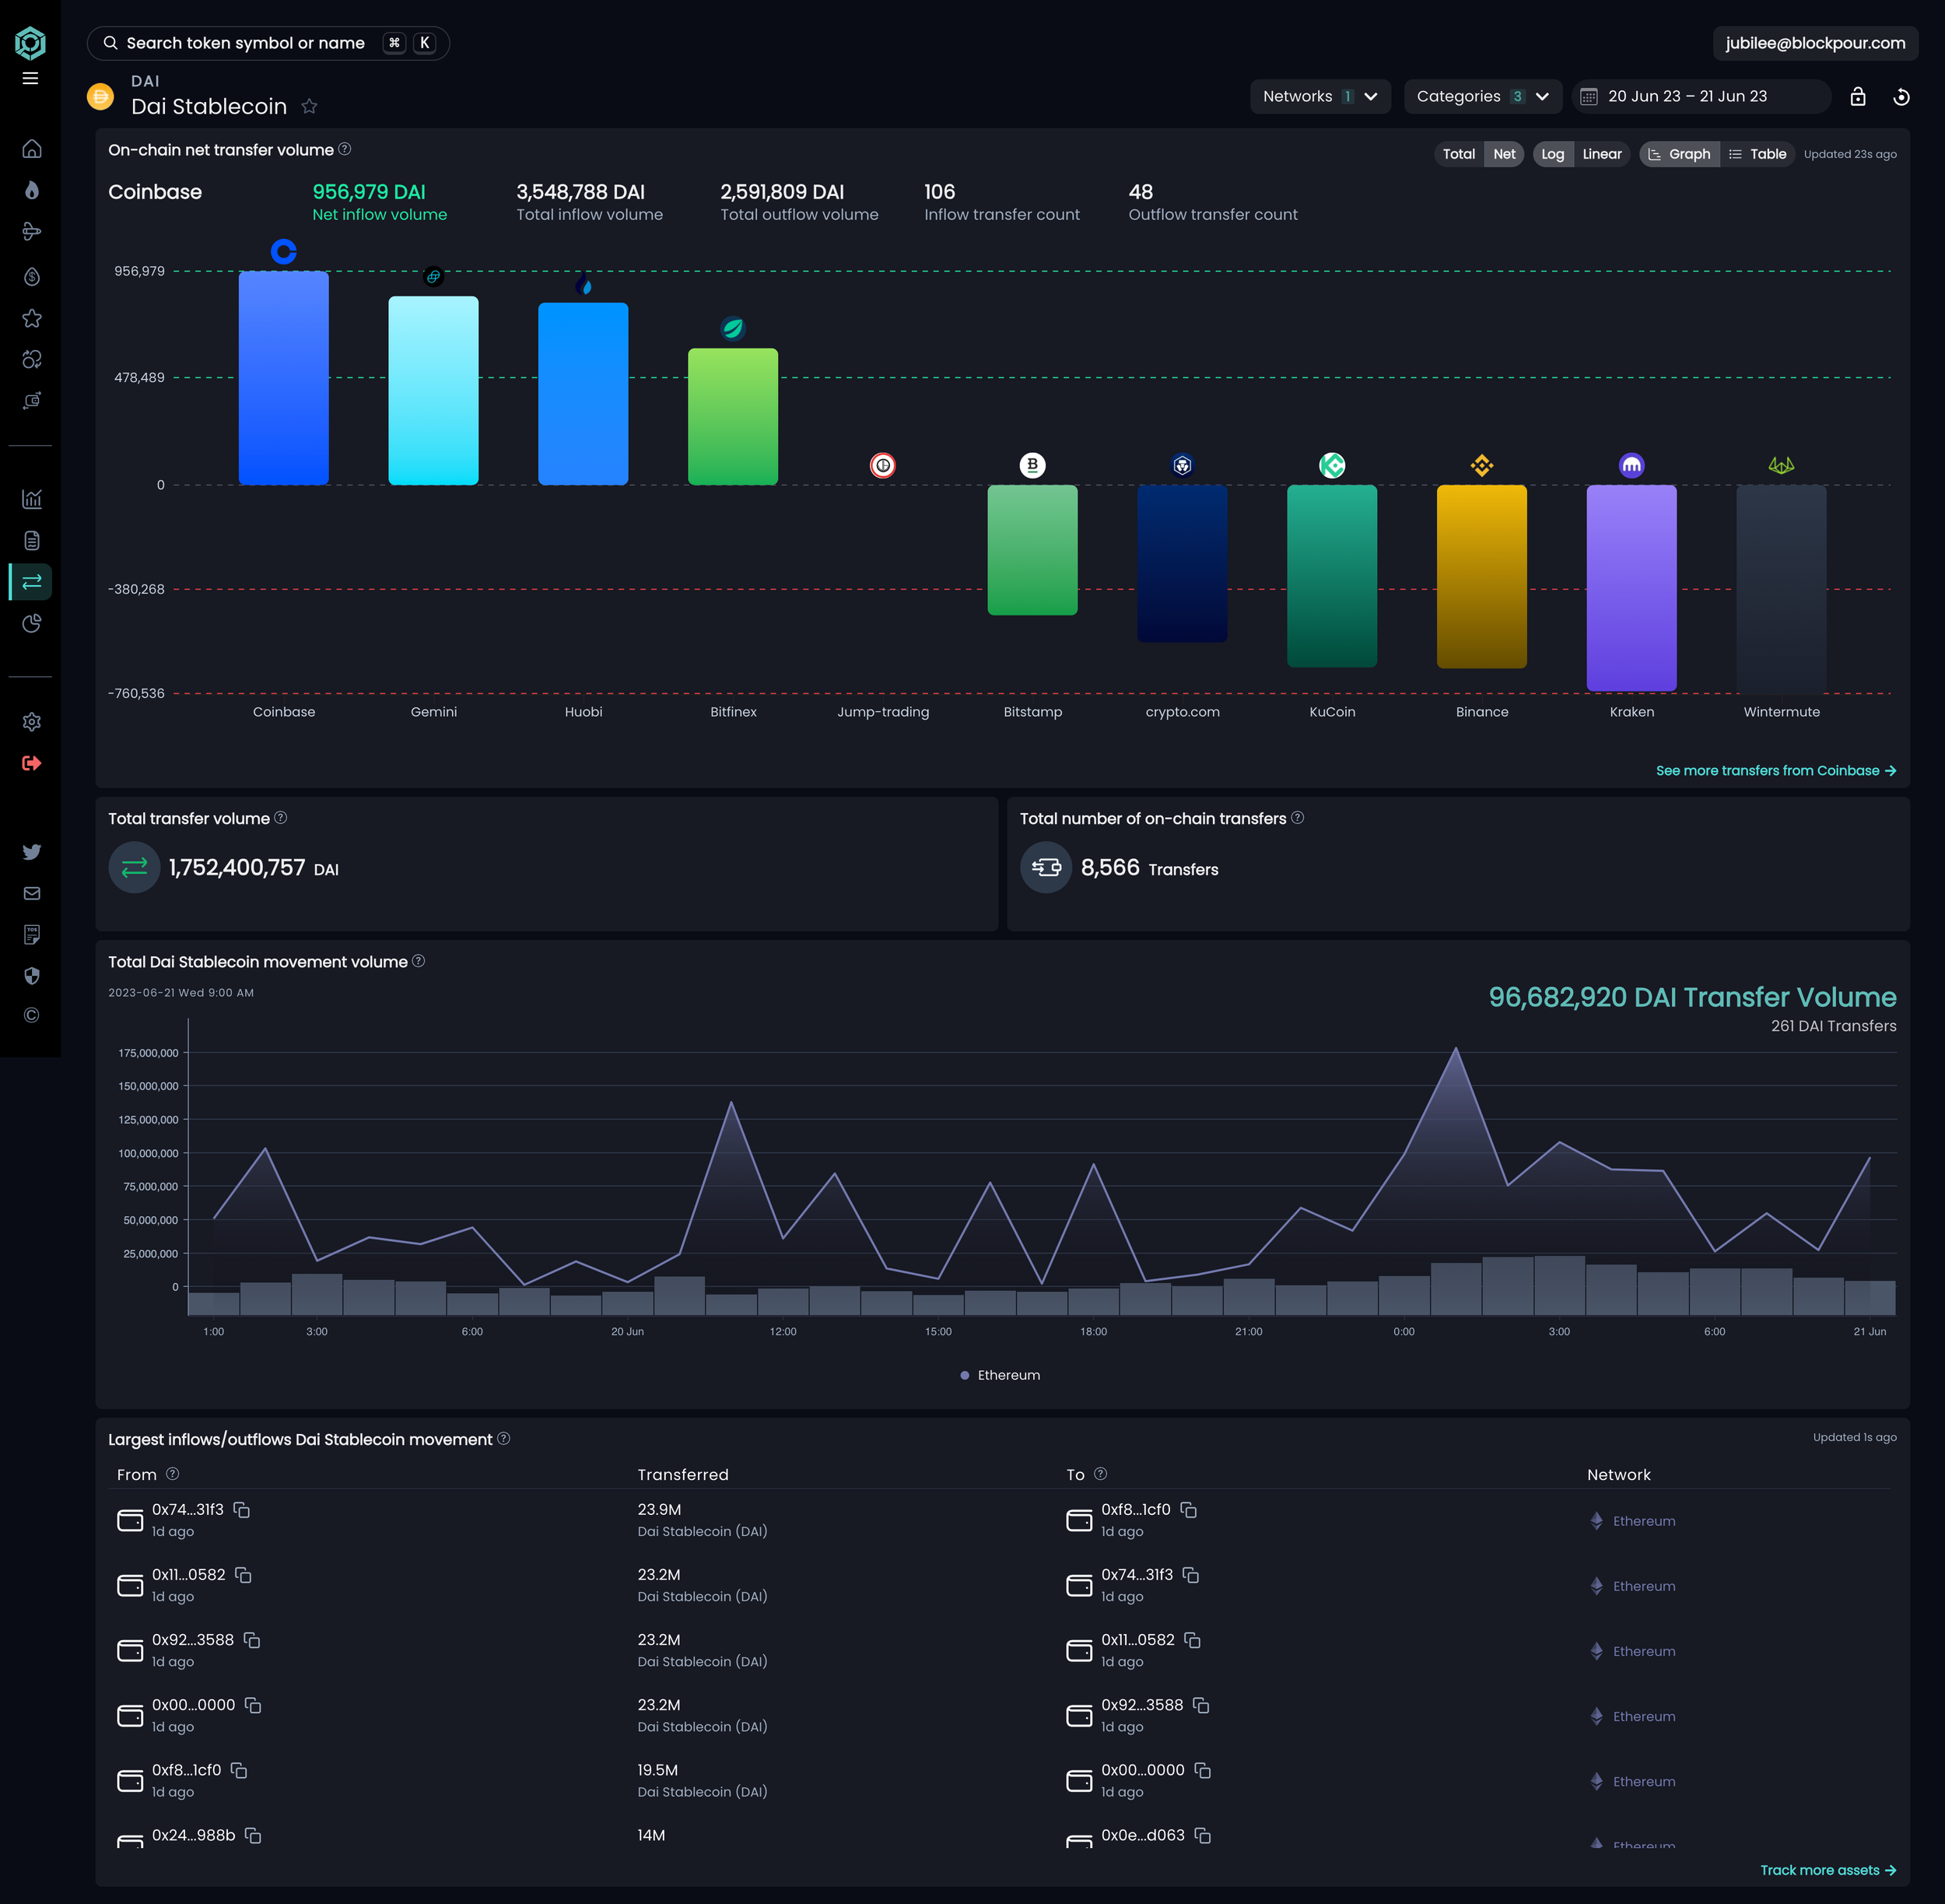Switch volume view to Total
Viewport: 1945px width, 1904px height.
[x=1458, y=154]
